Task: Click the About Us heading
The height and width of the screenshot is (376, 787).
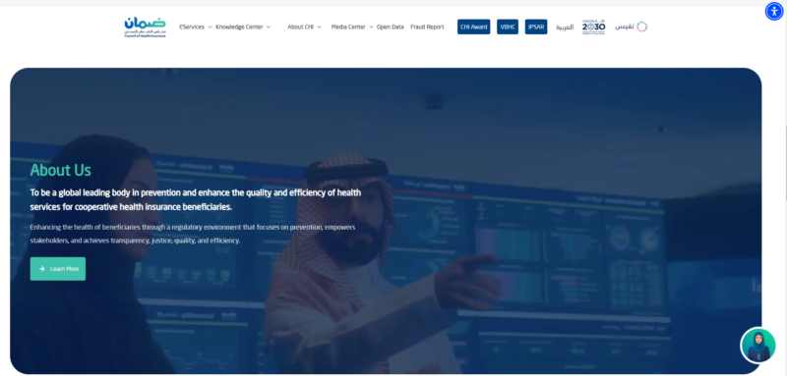Action: click(x=61, y=170)
